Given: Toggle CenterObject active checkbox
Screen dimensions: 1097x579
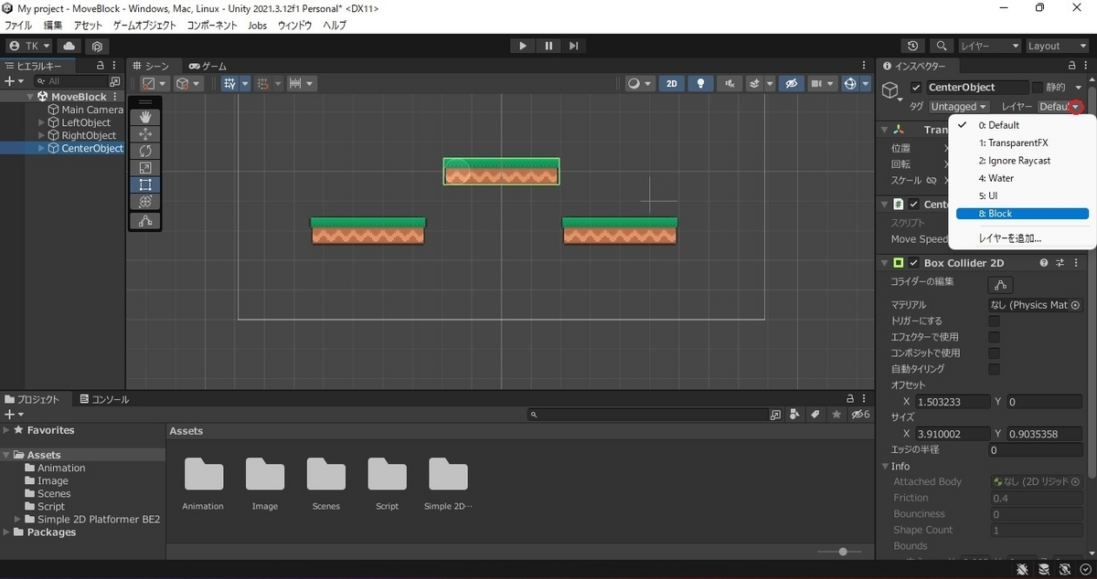Looking at the screenshot, I should [916, 88].
